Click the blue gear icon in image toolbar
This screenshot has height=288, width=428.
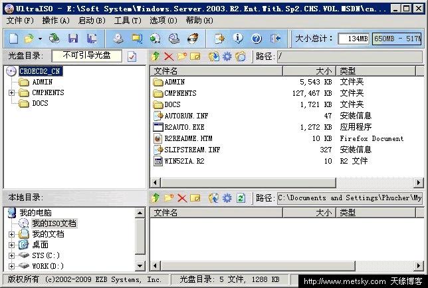pos(227,57)
